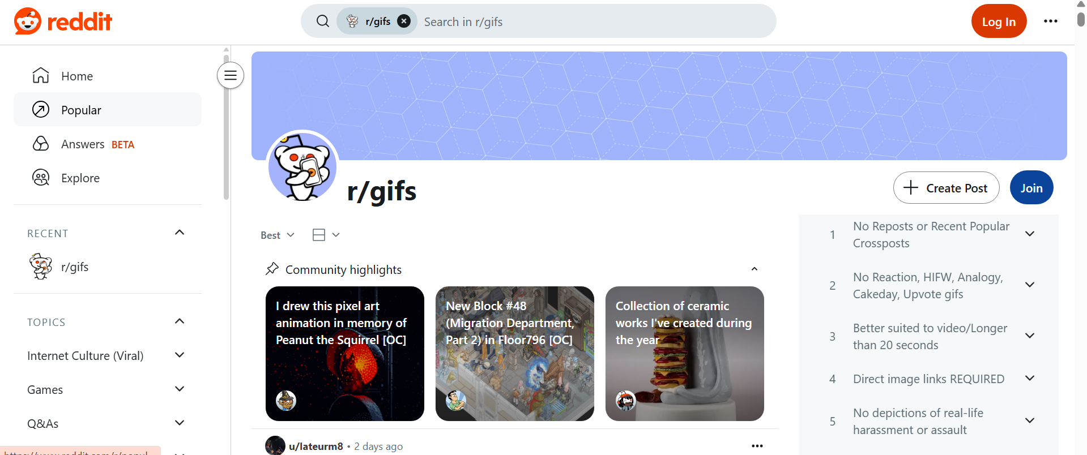Collapse the RECENT section
This screenshot has width=1087, height=455.
(x=180, y=233)
